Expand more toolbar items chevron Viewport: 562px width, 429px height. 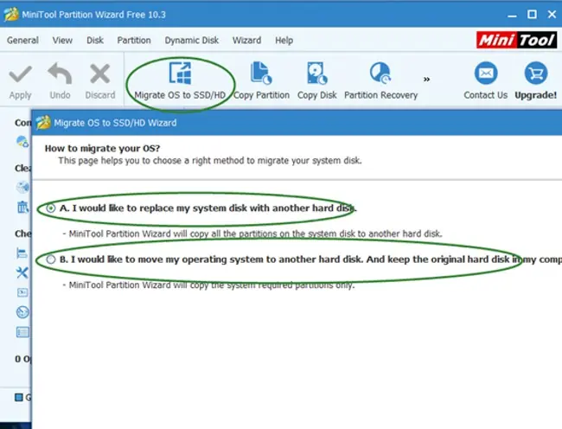pyautogui.click(x=426, y=80)
